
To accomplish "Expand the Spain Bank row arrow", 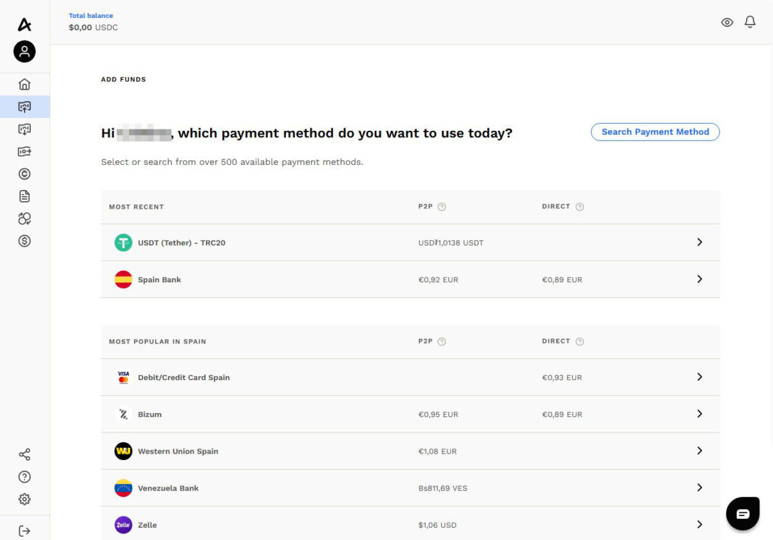I will (700, 279).
